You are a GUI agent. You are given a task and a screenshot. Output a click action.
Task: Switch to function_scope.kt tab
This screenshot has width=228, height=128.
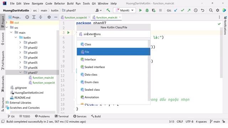(76, 17)
